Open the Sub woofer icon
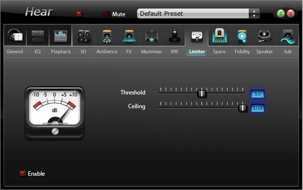 288,36
